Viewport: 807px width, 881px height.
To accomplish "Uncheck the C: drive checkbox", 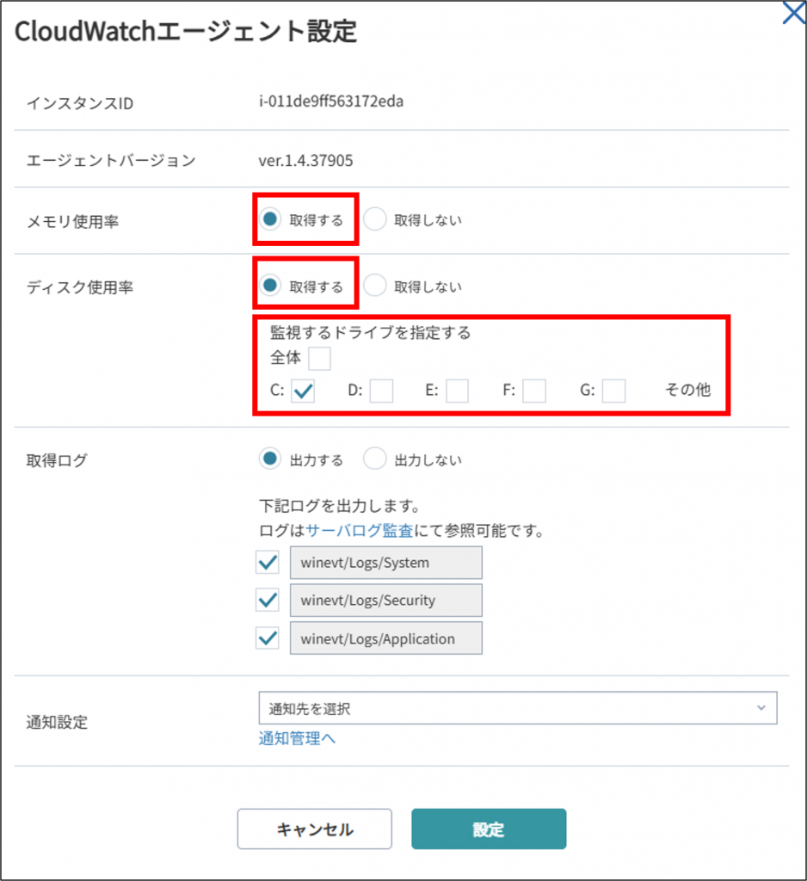I will coord(303,391).
